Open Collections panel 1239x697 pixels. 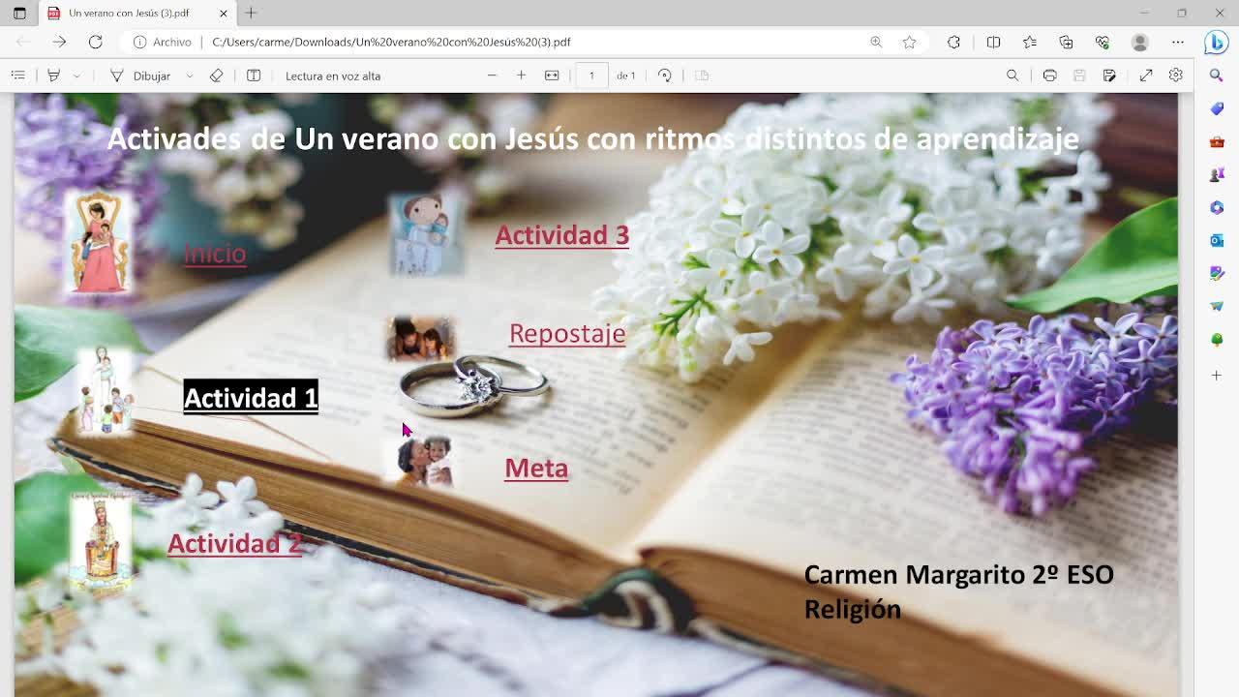point(1066,42)
